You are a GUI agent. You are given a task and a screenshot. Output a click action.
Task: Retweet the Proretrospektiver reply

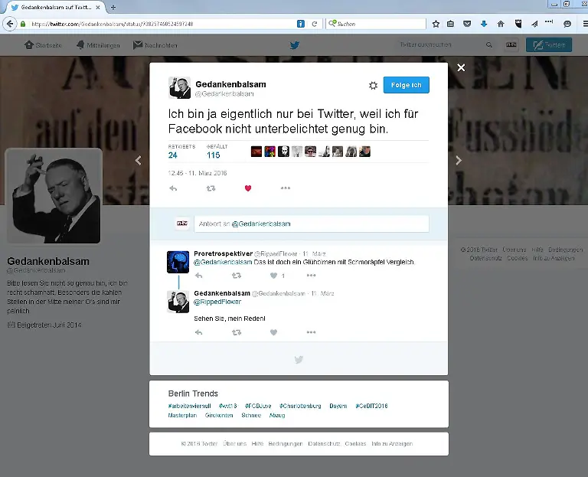[236, 276]
